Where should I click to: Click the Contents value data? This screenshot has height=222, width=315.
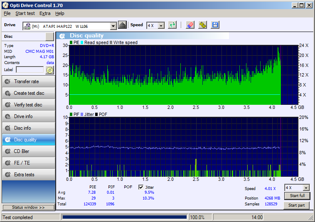pyautogui.click(x=50, y=63)
